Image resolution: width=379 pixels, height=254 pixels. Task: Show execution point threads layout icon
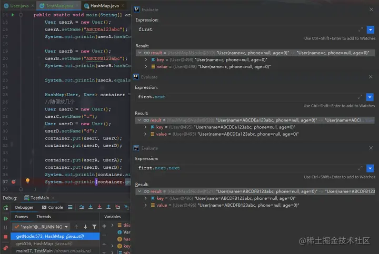coord(70,207)
